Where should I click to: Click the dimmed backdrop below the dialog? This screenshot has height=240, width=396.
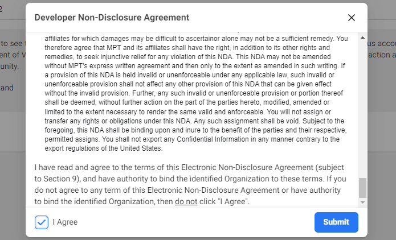(199, 238)
